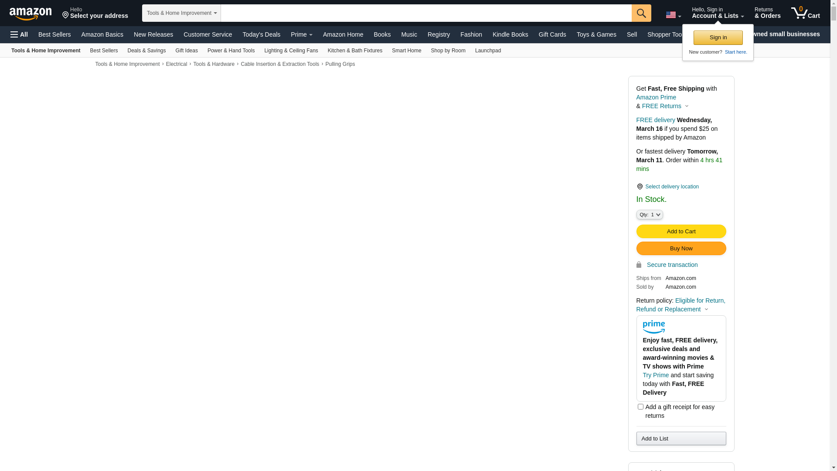Click the secure transaction lock icon
The image size is (837, 471).
pos(639,265)
